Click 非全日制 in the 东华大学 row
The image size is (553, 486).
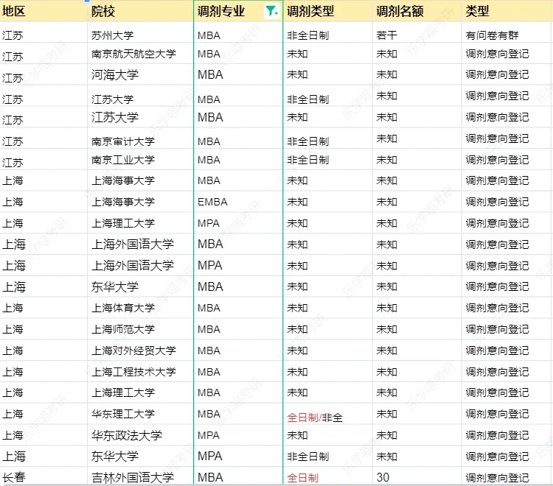pyautogui.click(x=308, y=457)
